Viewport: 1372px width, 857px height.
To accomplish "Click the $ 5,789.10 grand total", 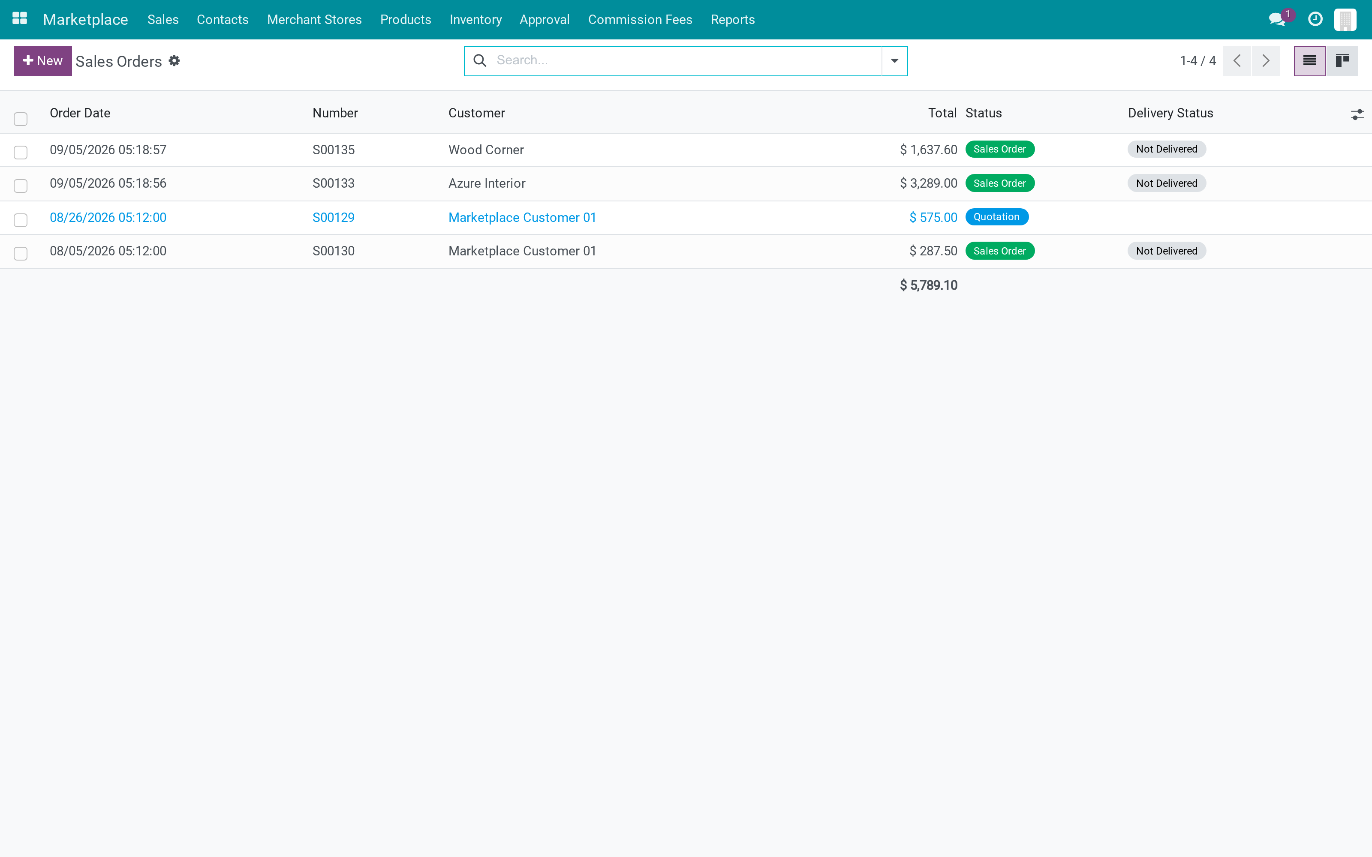I will (x=929, y=285).
